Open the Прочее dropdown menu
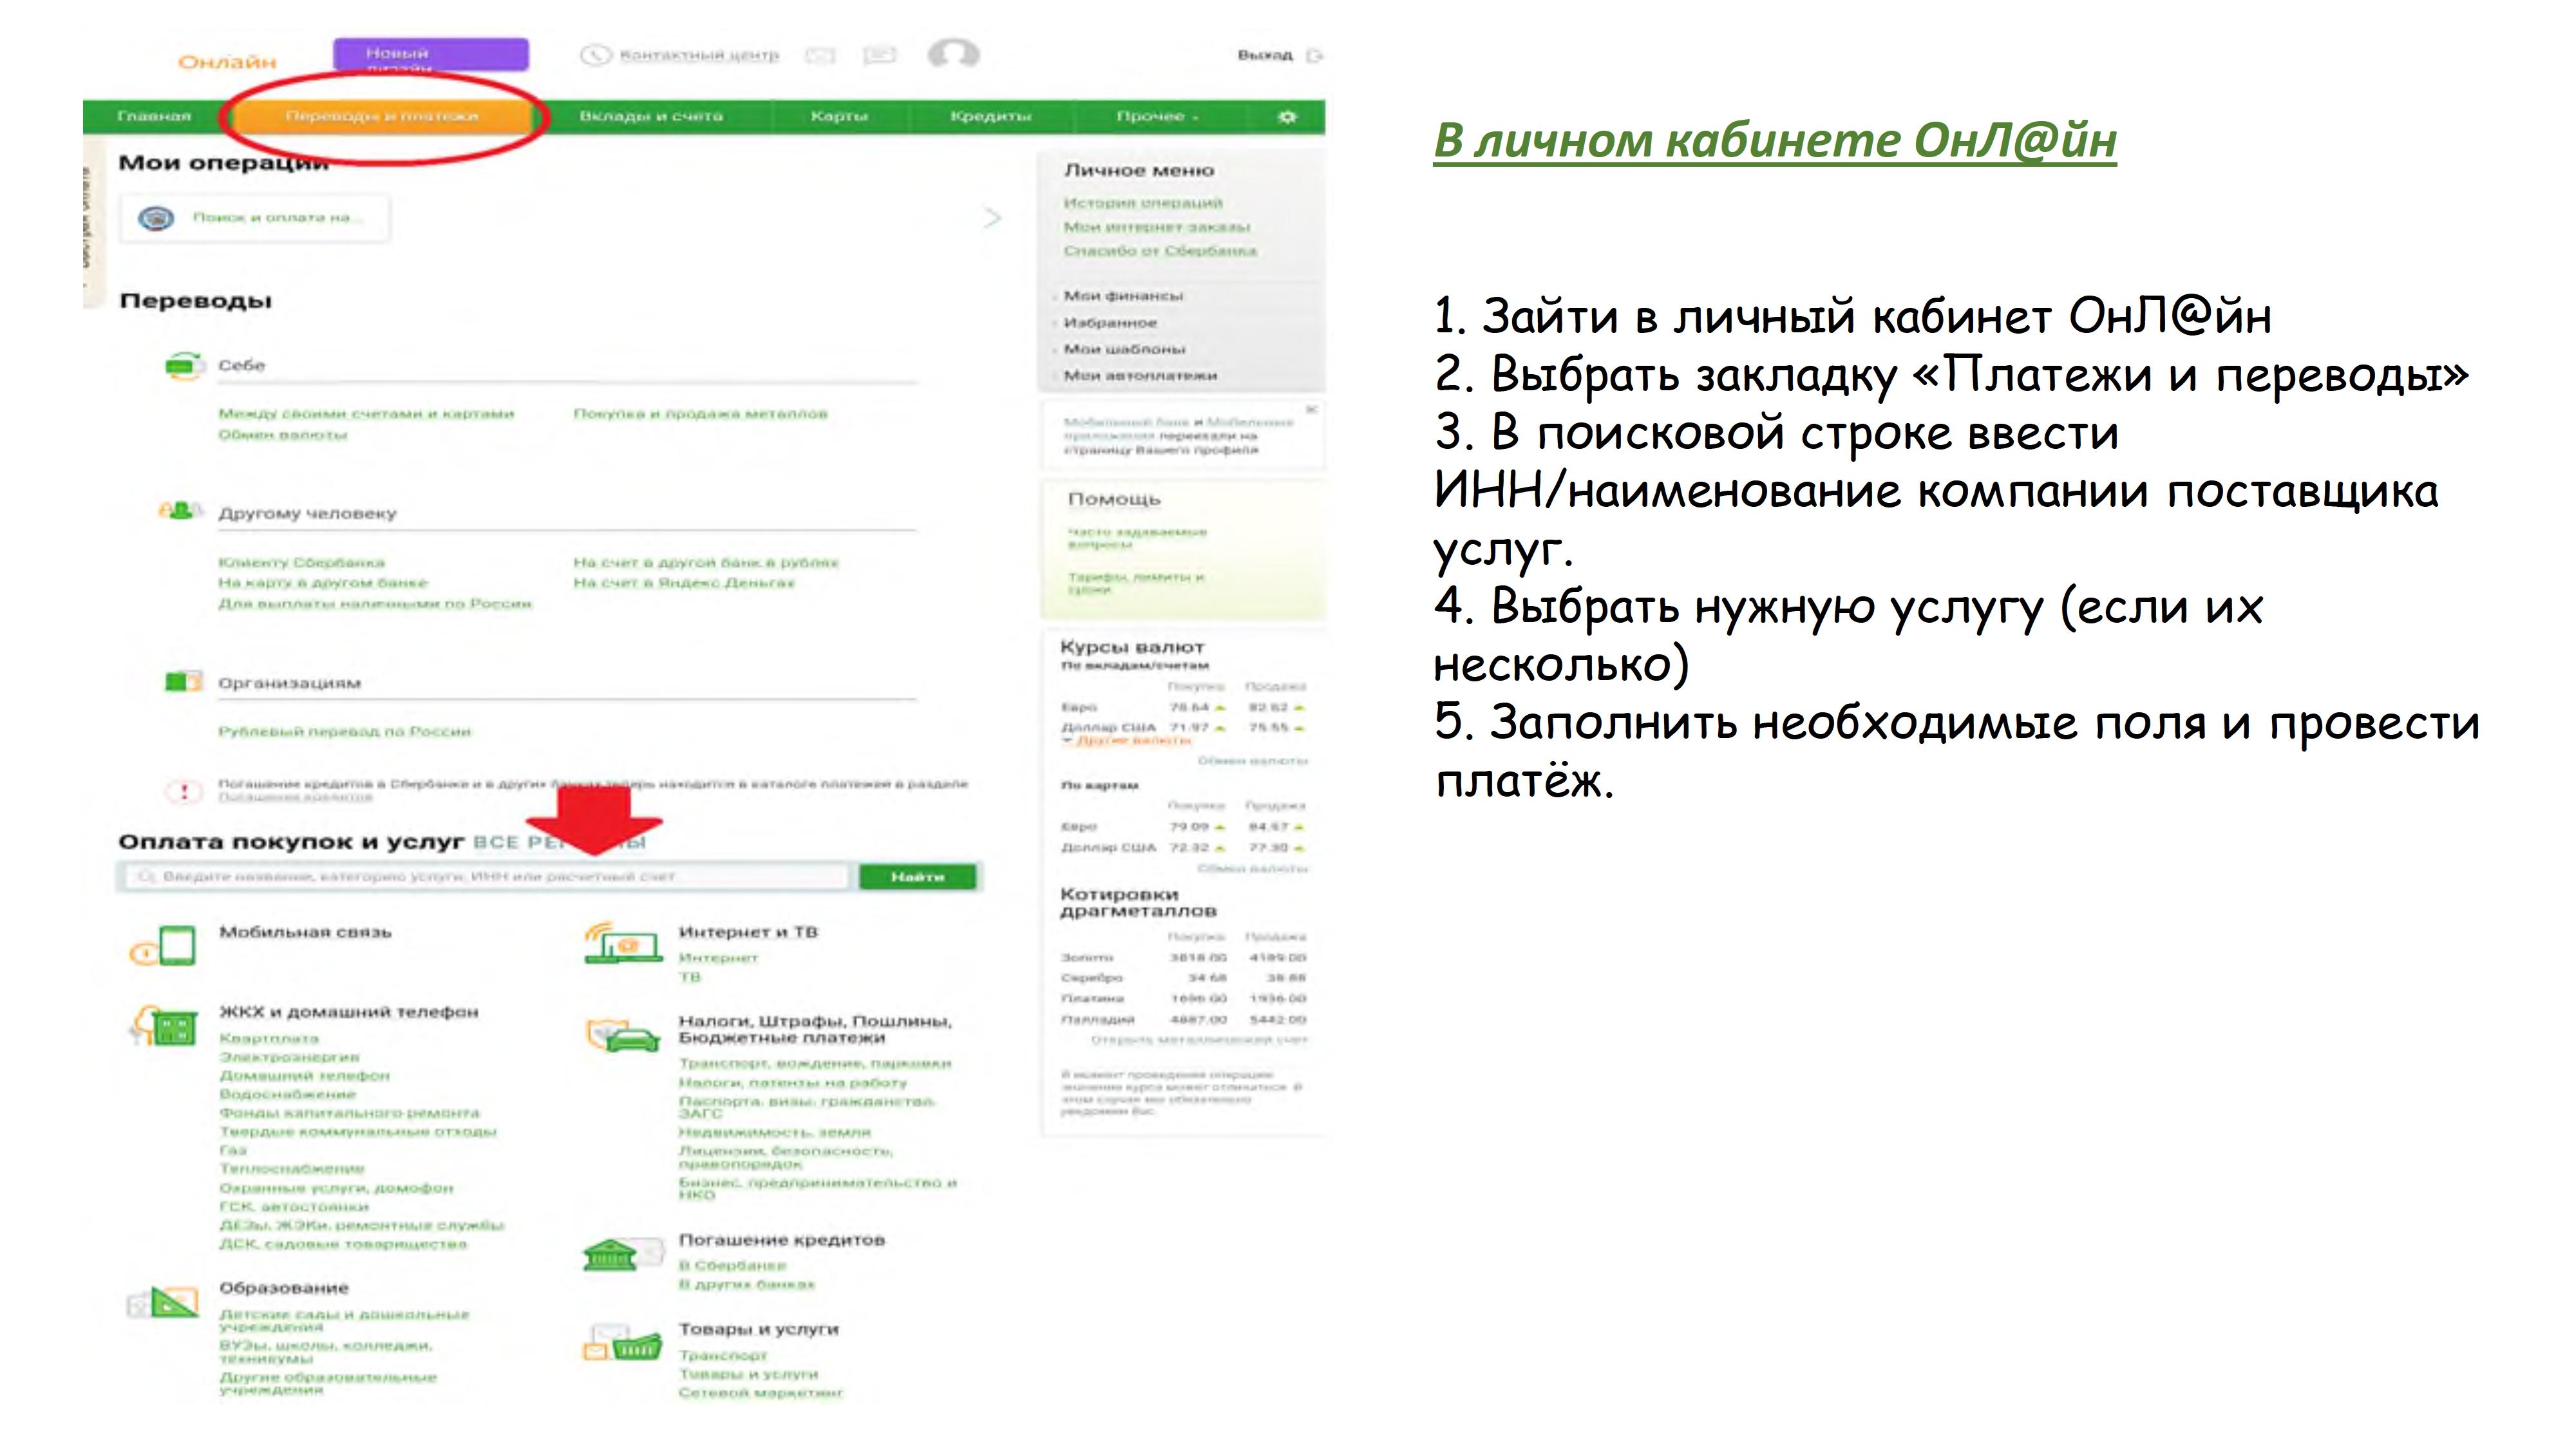Screen dimensions: 2576x1449 point(1157,117)
